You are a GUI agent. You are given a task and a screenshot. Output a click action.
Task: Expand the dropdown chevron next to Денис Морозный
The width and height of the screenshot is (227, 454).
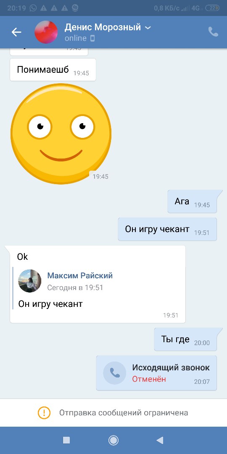[x=148, y=28]
